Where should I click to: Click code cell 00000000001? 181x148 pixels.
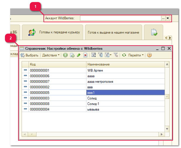[58, 70]
